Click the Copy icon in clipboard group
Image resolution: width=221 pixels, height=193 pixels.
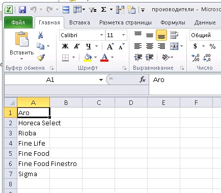(40, 46)
